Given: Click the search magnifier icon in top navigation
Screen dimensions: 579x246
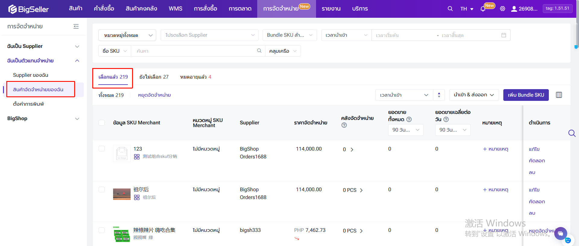Looking at the screenshot, I should click(x=450, y=9).
